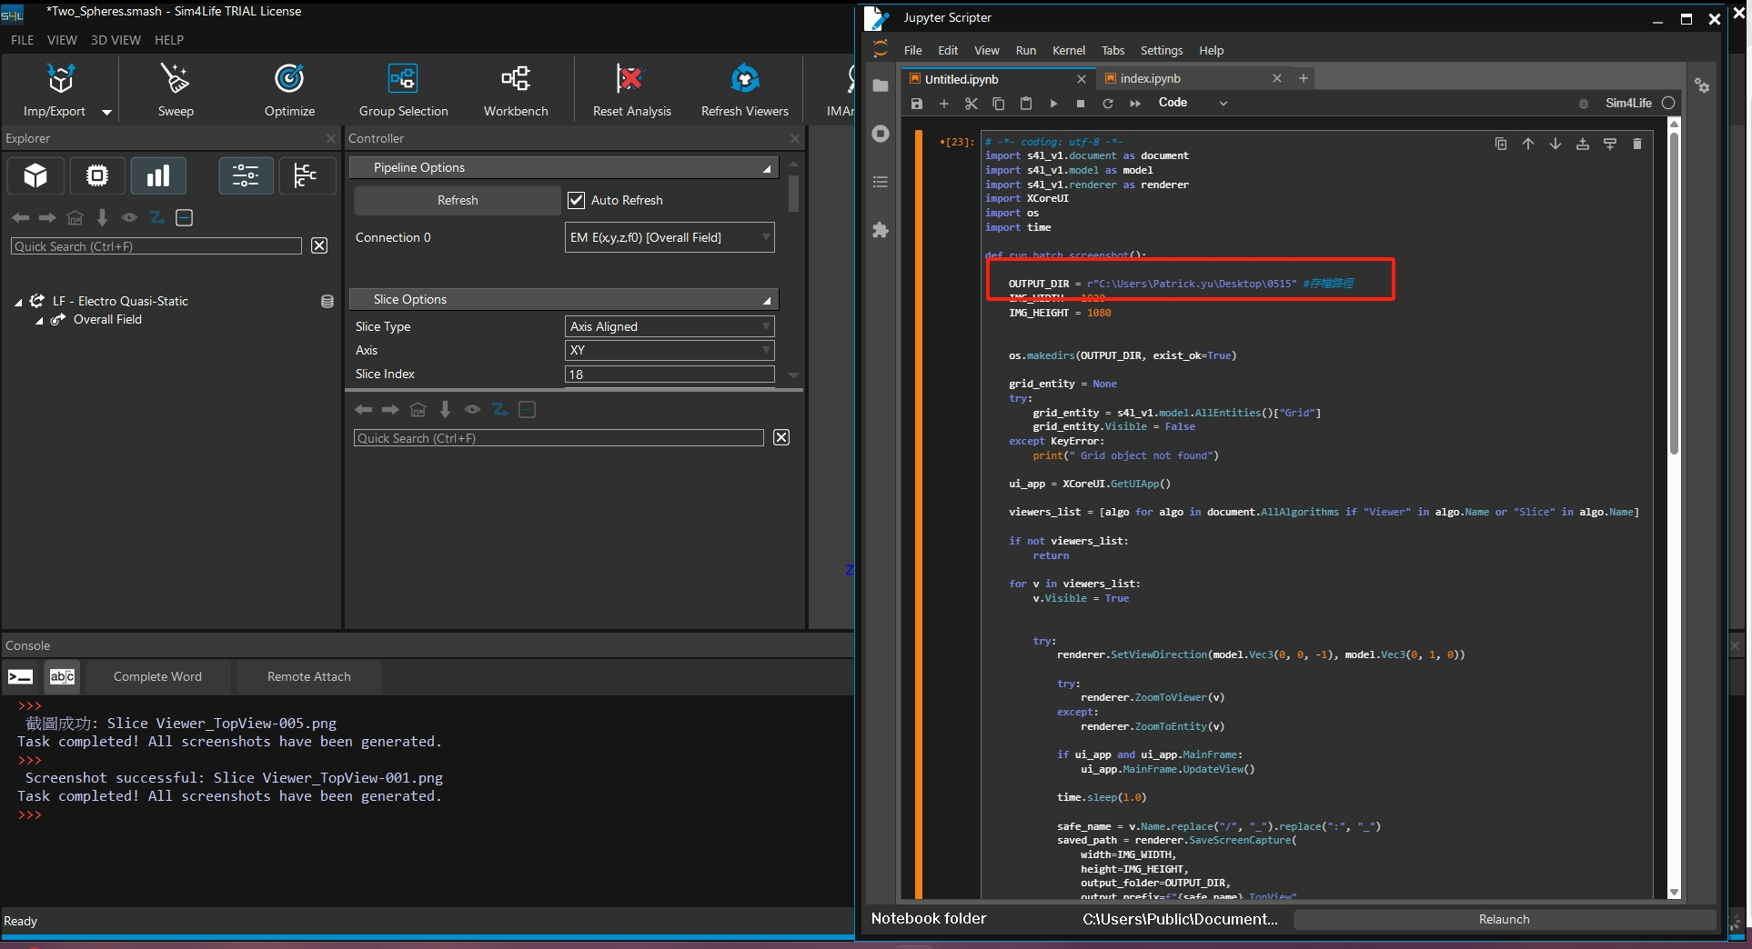Click the Refresh button in Pipeline Options
Screen dimensions: 1752x949
point(458,200)
